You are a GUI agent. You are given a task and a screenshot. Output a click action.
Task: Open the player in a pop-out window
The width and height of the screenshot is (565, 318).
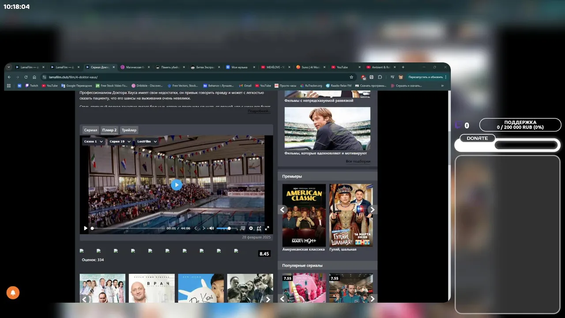[259, 228]
